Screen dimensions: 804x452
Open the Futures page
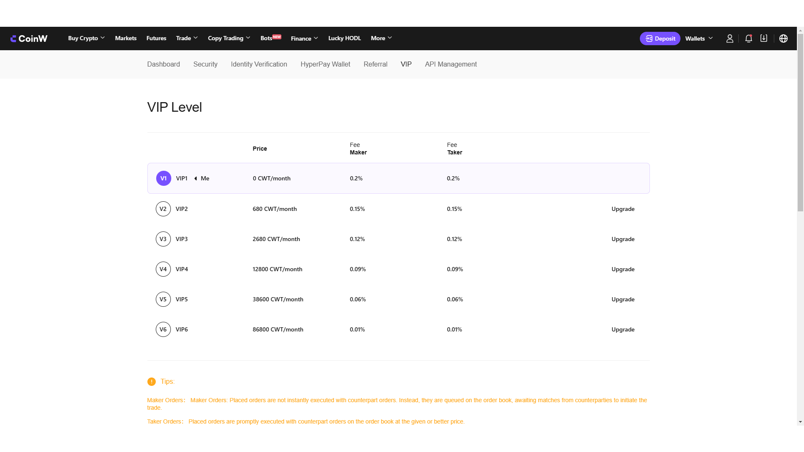pyautogui.click(x=156, y=38)
